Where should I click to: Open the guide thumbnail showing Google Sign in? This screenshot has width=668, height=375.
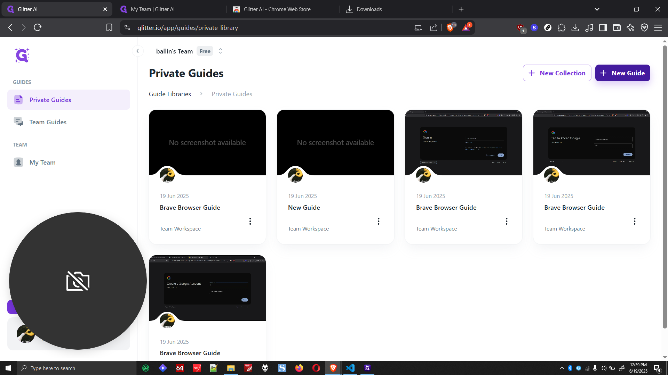(463, 142)
